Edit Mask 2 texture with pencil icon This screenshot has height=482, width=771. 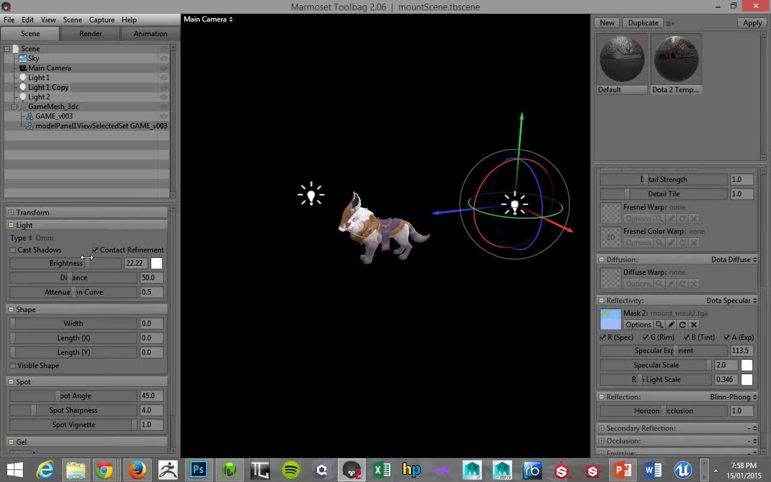[x=671, y=325]
